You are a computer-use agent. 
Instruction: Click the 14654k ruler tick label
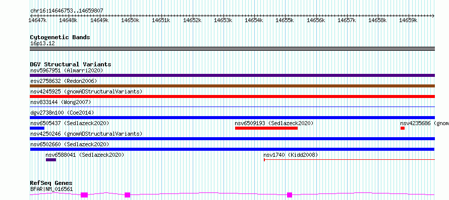(x=254, y=20)
